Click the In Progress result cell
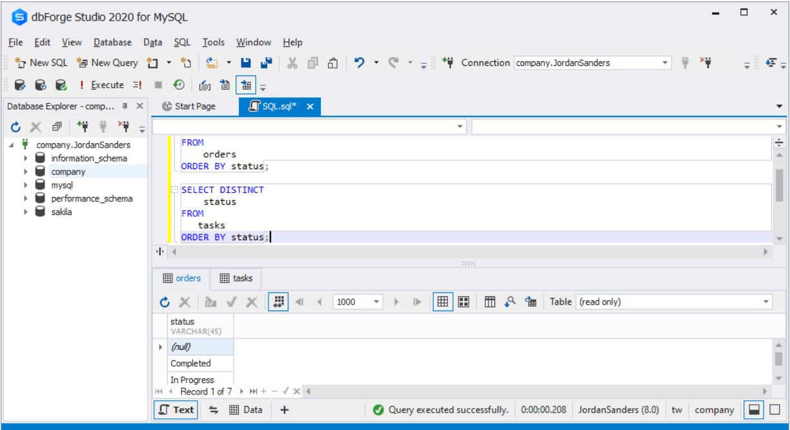The image size is (790, 430). pos(200,380)
